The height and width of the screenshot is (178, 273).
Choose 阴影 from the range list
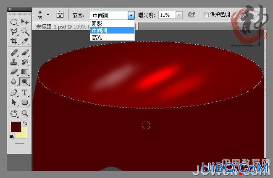(112, 24)
